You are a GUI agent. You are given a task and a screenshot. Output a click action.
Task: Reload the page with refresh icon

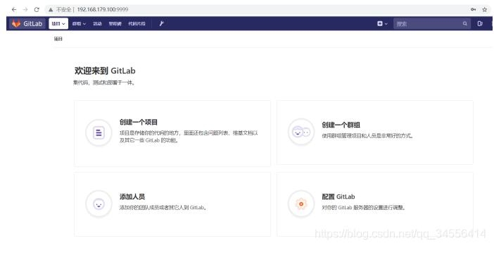pyautogui.click(x=37, y=9)
